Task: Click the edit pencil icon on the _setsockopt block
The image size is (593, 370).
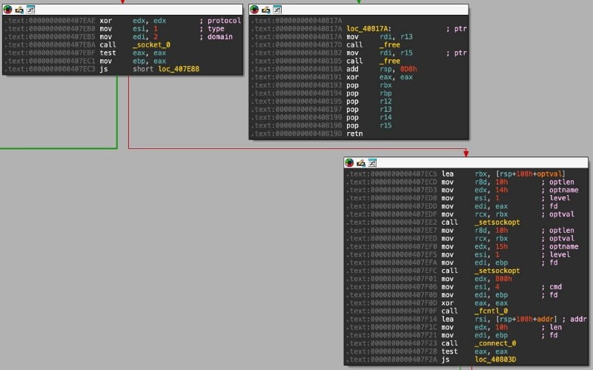Action: tap(361, 162)
